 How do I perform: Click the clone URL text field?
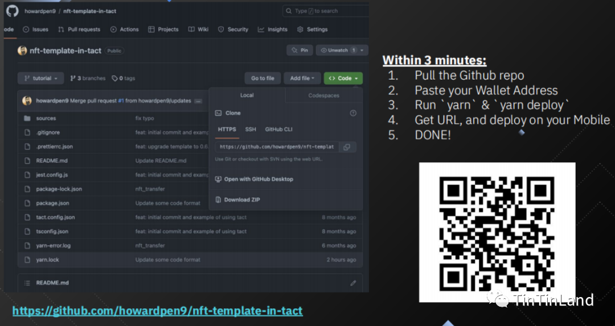tap(277, 147)
